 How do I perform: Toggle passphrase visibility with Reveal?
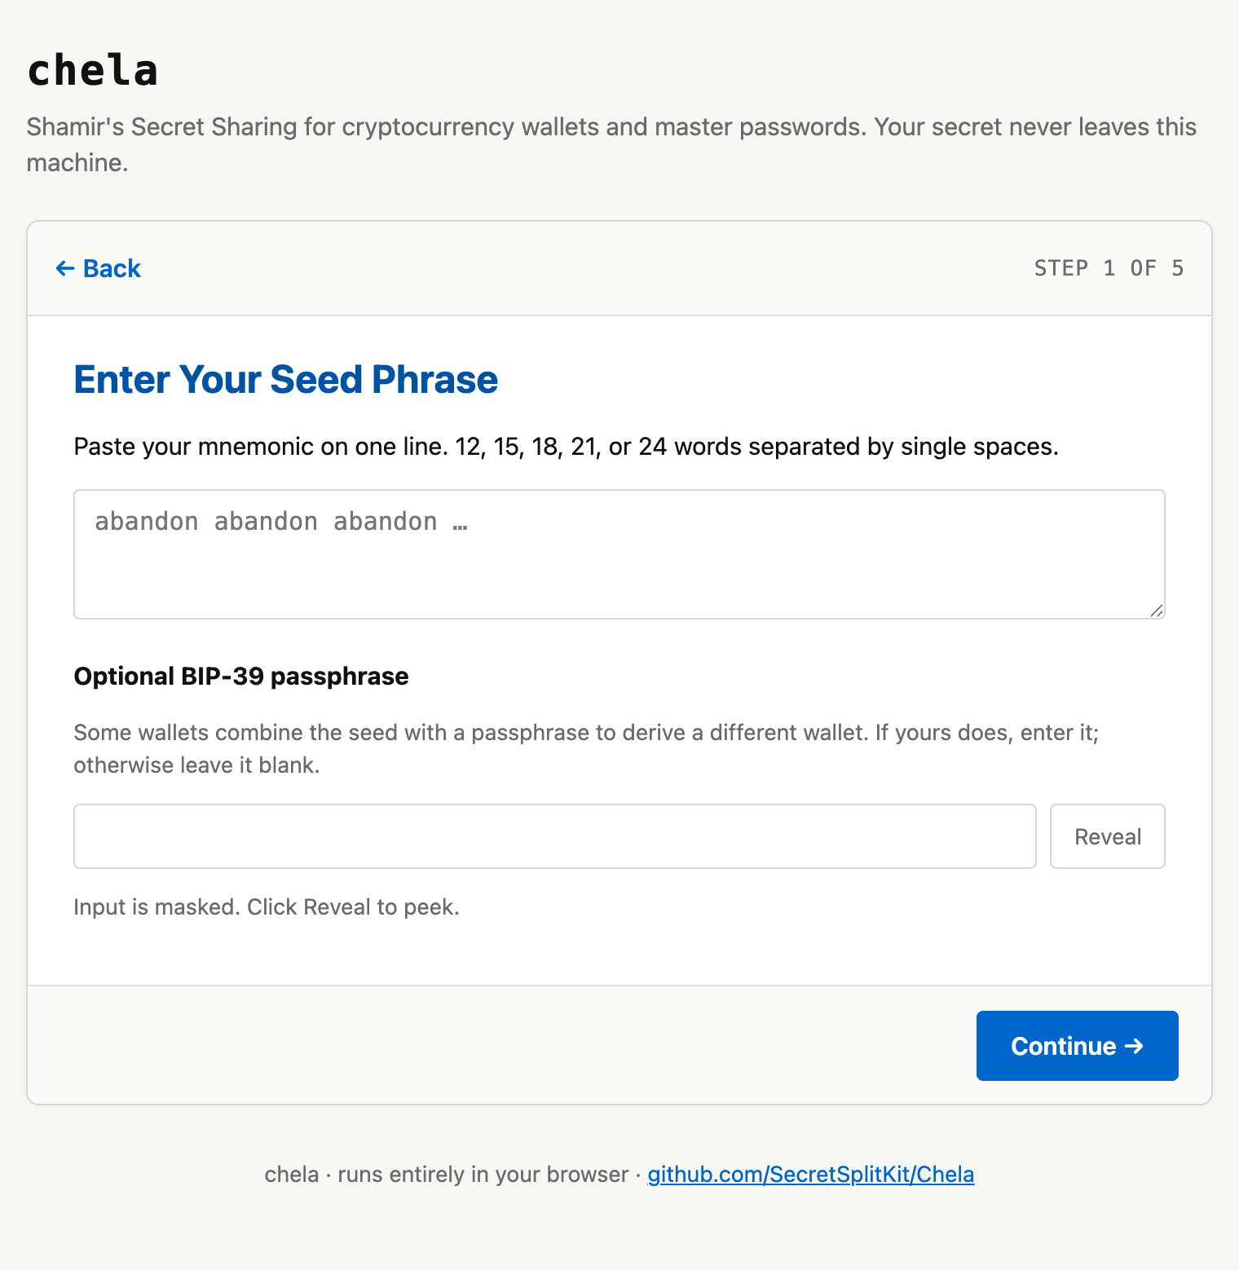pos(1107,836)
